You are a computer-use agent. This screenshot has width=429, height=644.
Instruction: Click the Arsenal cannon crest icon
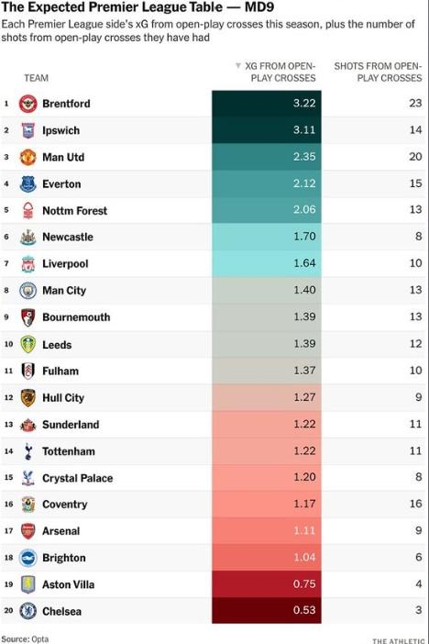pos(27,531)
